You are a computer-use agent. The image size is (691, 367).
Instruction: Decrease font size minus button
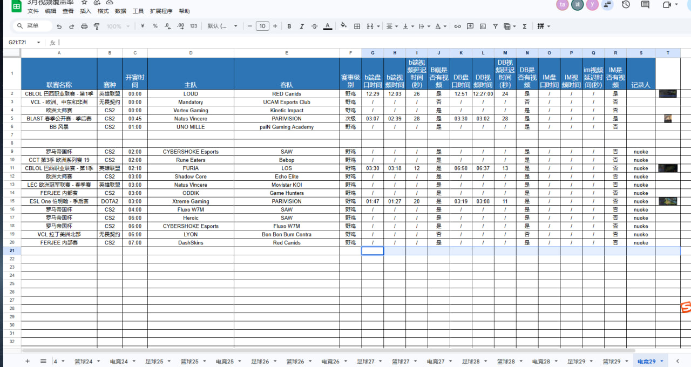[250, 26]
